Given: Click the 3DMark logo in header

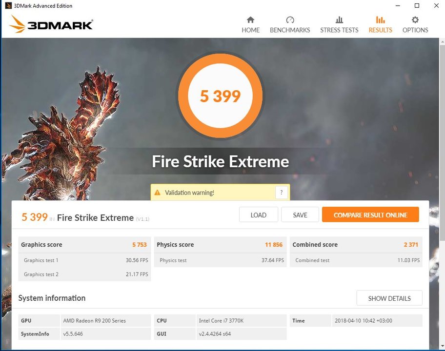Looking at the screenshot, I should tap(51, 24).
